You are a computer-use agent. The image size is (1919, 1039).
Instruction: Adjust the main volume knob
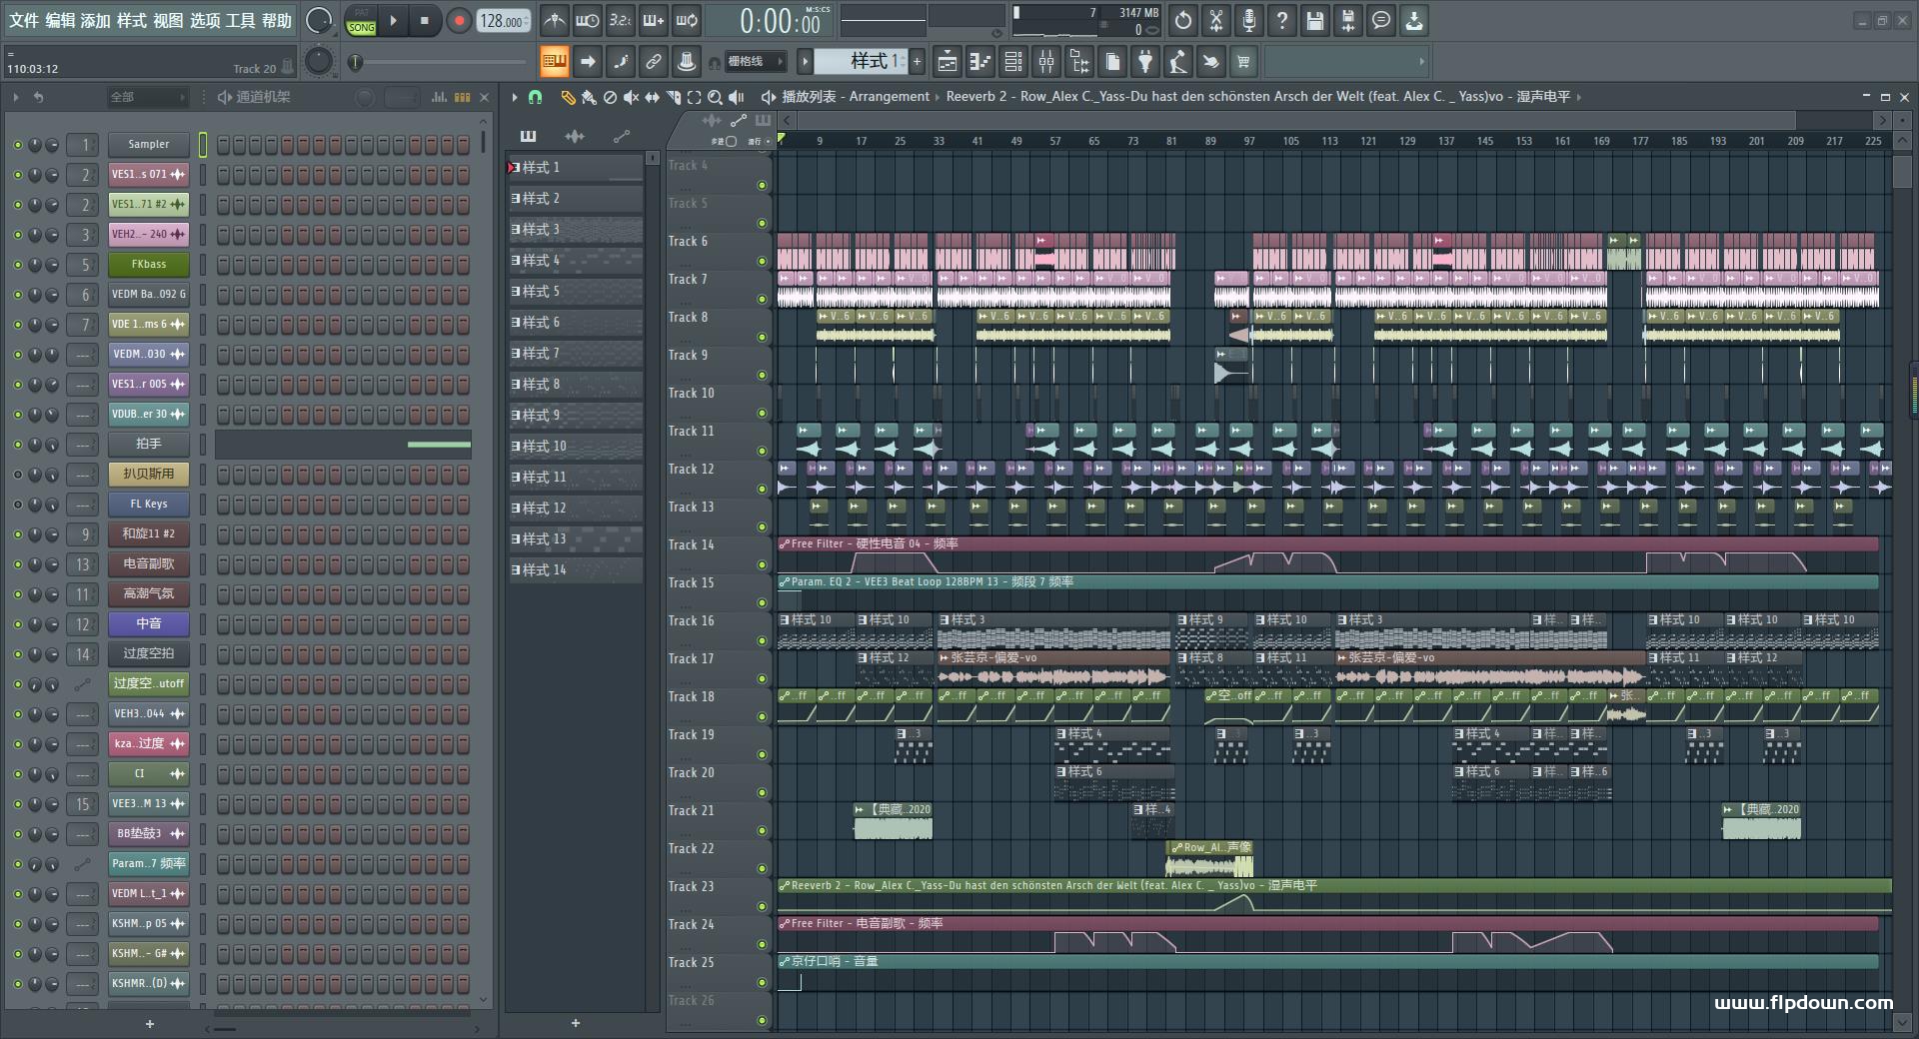tap(318, 20)
